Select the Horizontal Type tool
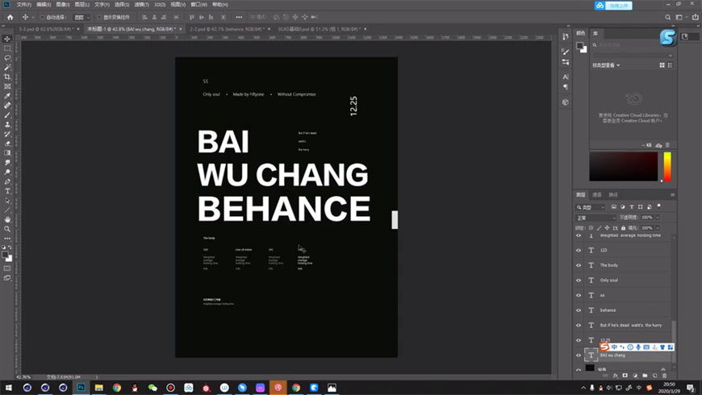Screen dimensions: 702x395 click(x=7, y=191)
